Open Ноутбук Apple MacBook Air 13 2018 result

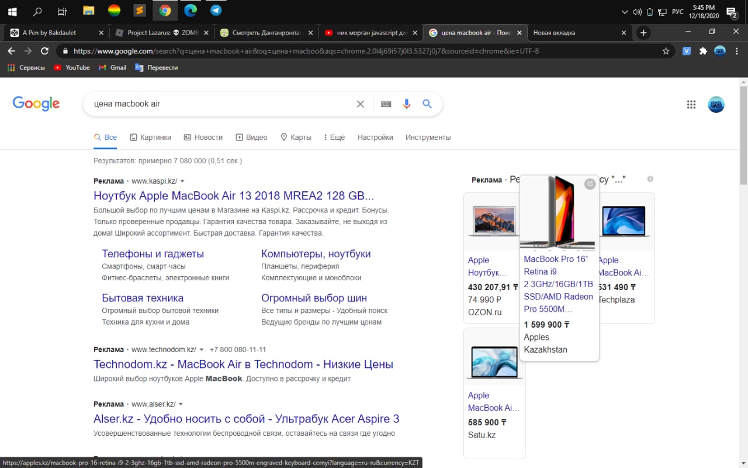[234, 196]
